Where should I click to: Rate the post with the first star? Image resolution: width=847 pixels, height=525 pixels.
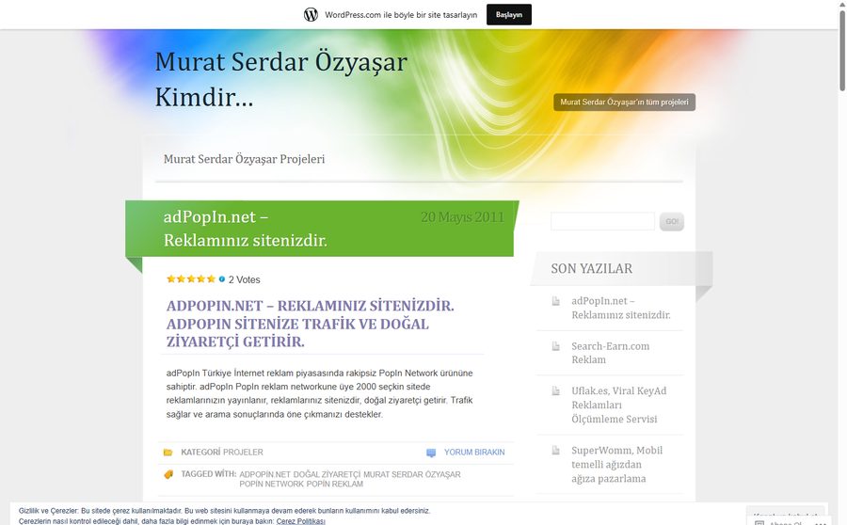pyautogui.click(x=171, y=278)
